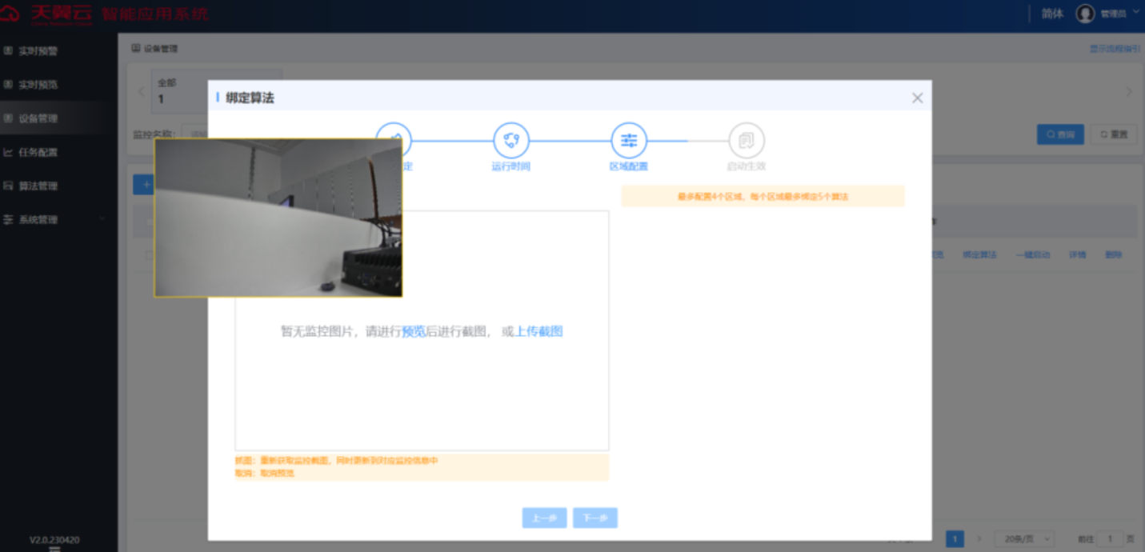Click the 区域配置 sliders step icon
The height and width of the screenshot is (552, 1145).
[629, 141]
